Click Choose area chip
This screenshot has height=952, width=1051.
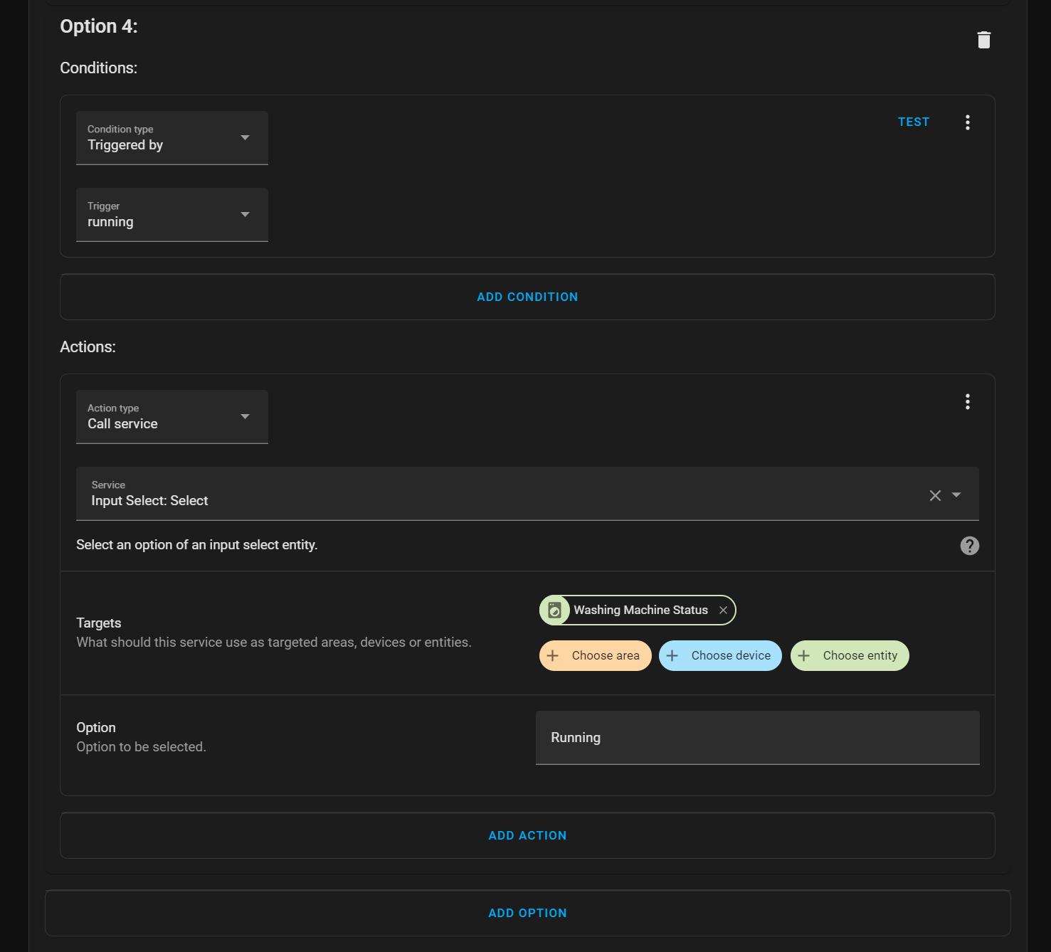596,656
